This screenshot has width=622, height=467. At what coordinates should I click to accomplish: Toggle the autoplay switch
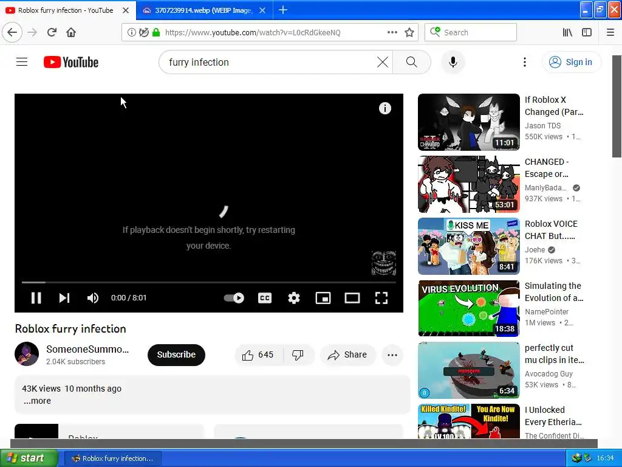click(x=234, y=298)
